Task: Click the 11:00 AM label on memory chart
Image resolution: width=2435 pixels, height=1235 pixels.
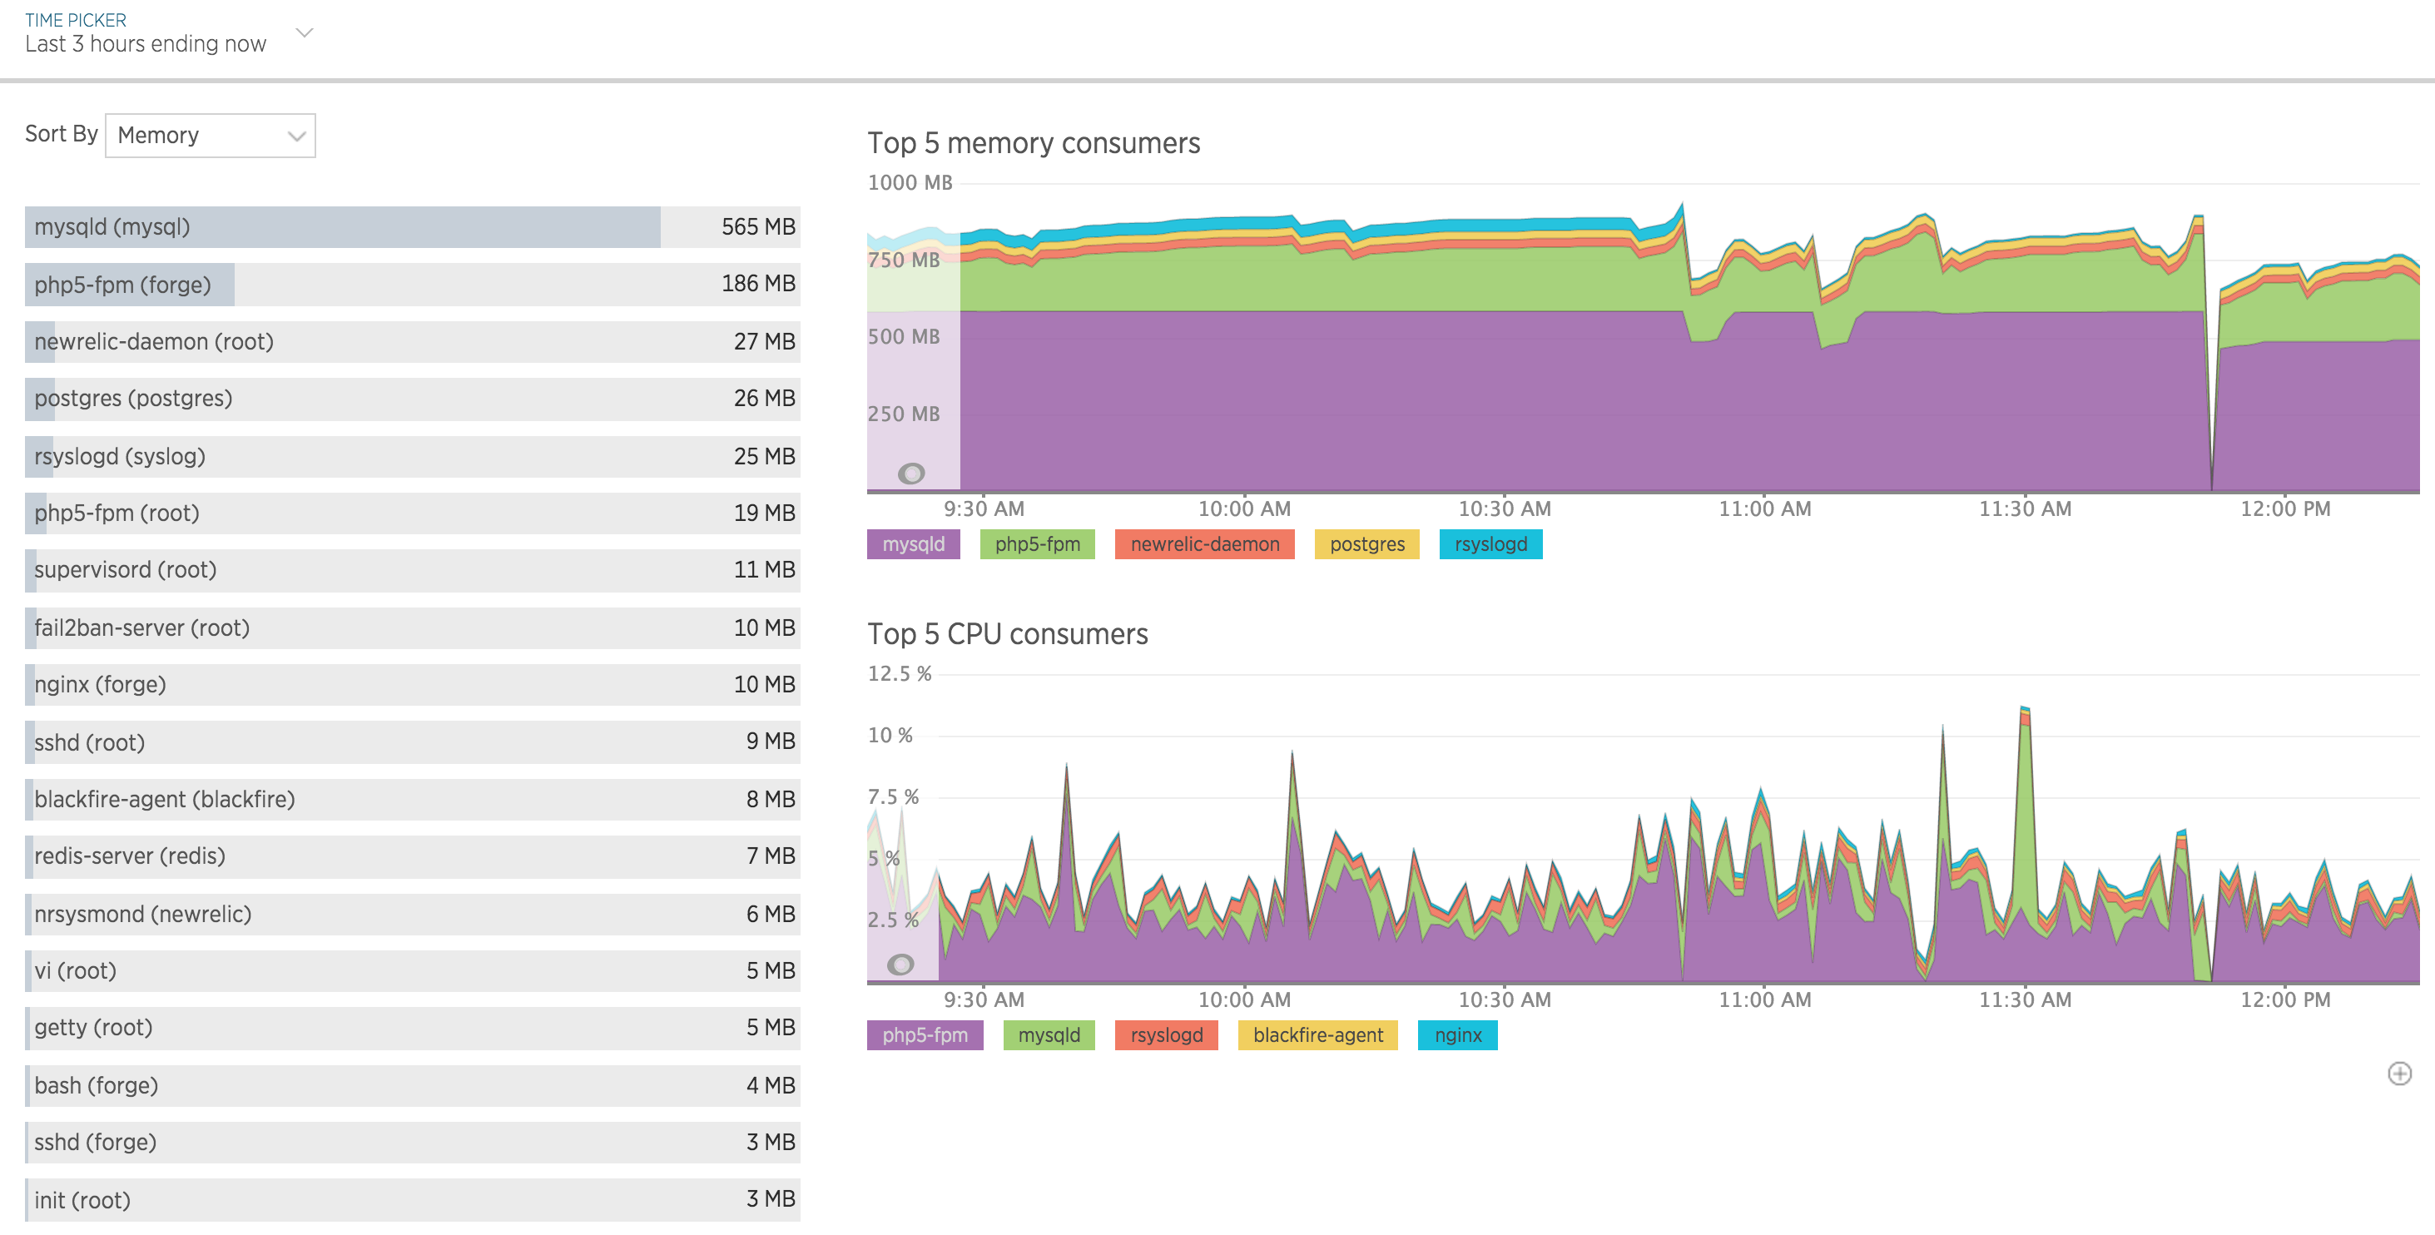Action: pos(1765,508)
